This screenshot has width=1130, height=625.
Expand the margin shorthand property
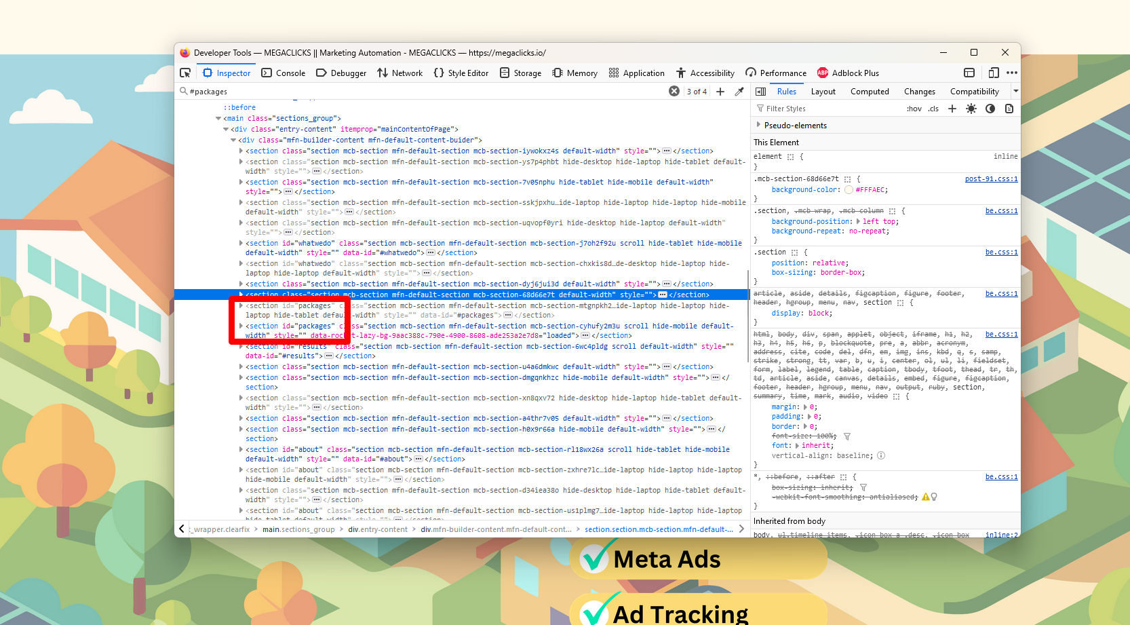(x=806, y=407)
